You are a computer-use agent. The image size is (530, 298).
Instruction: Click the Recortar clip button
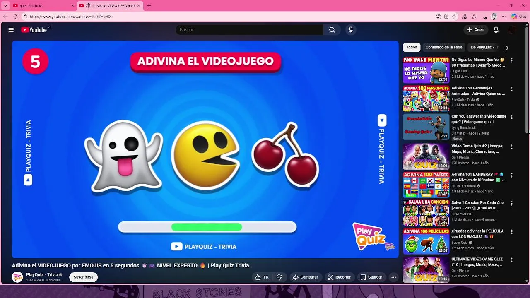(x=339, y=277)
